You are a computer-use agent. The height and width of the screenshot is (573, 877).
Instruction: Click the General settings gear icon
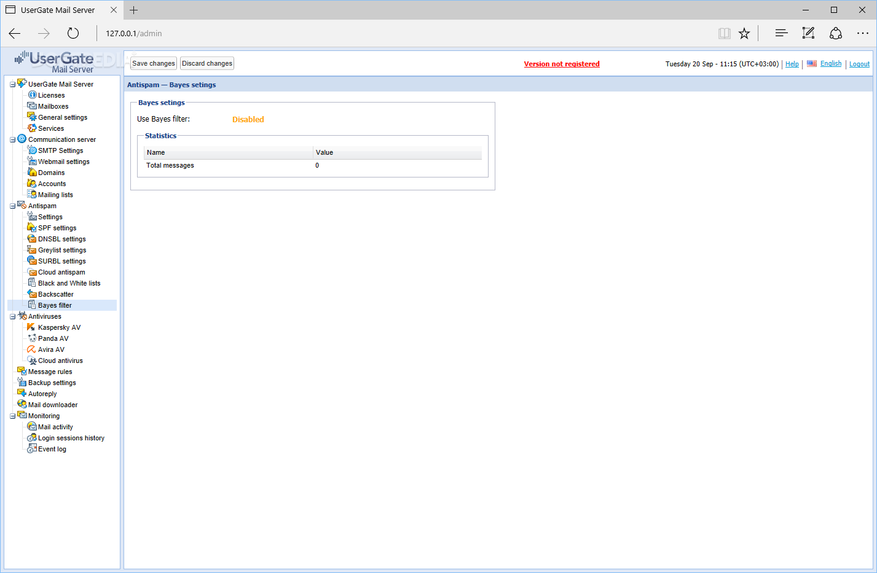32,117
